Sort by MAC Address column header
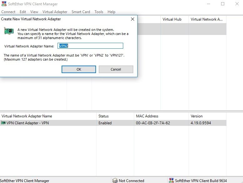Viewport: 243px width, 183px height. click(x=161, y=116)
